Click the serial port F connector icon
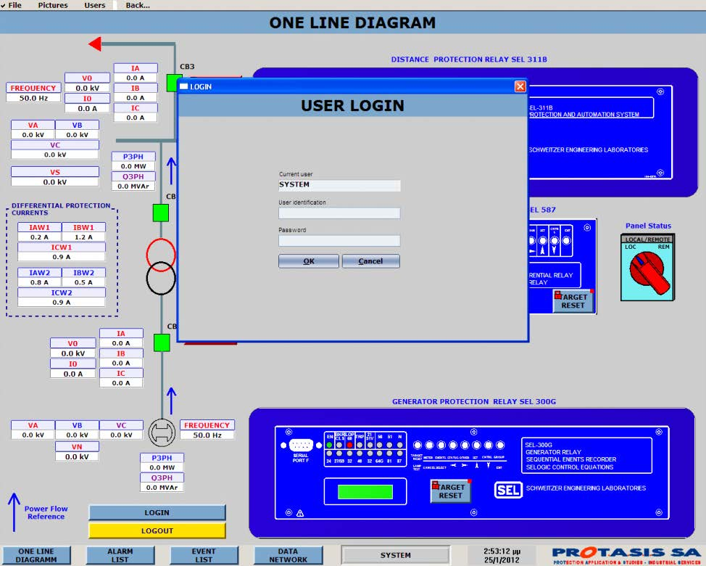 (x=302, y=446)
